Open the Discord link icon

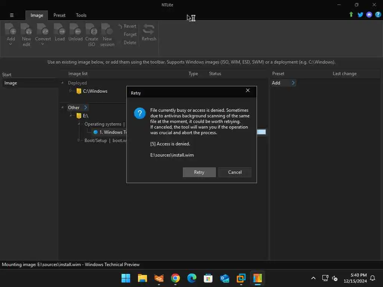(x=369, y=15)
